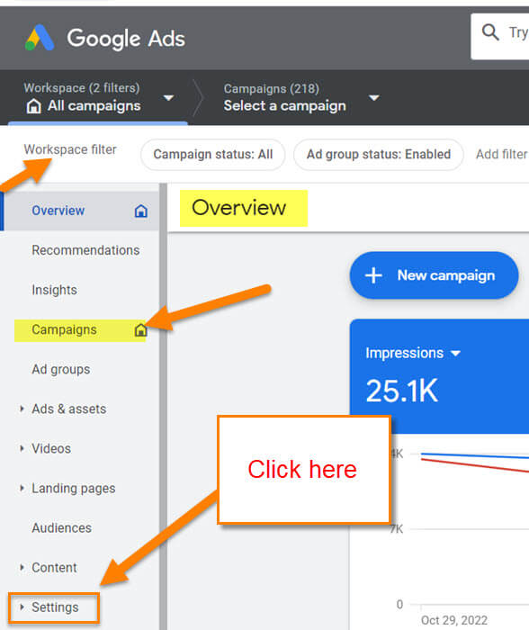Expand the Ads & assets section

(x=22, y=409)
